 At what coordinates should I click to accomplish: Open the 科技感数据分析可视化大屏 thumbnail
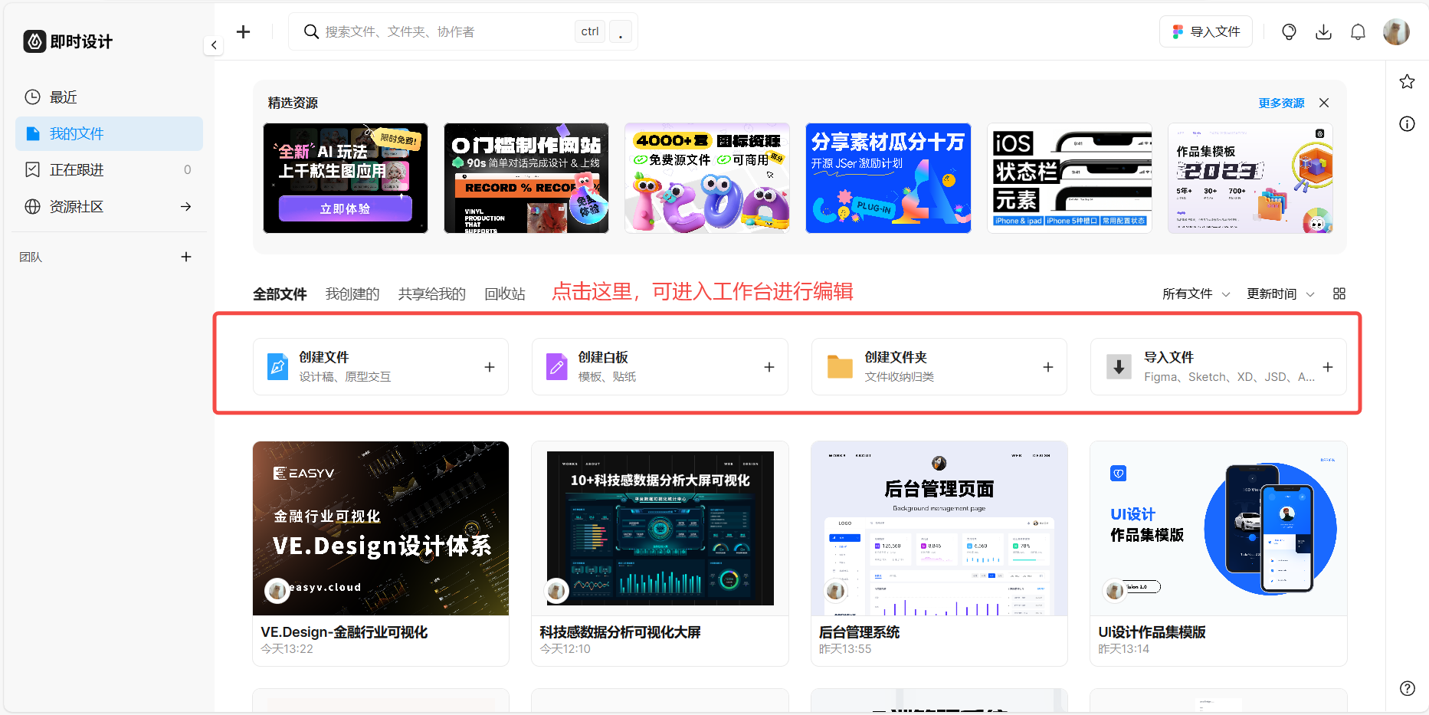pyautogui.click(x=660, y=528)
